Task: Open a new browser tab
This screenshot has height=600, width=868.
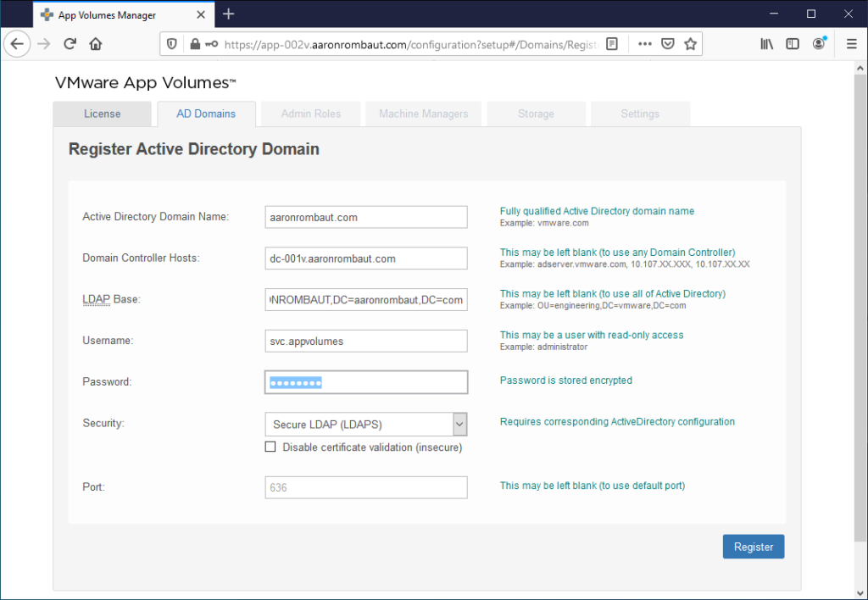Action: pos(228,14)
